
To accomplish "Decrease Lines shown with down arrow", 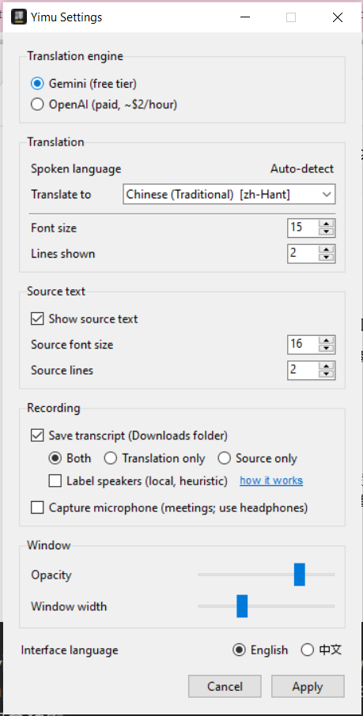I will click(326, 258).
